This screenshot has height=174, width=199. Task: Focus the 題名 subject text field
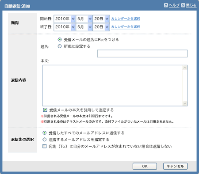point(142,53)
